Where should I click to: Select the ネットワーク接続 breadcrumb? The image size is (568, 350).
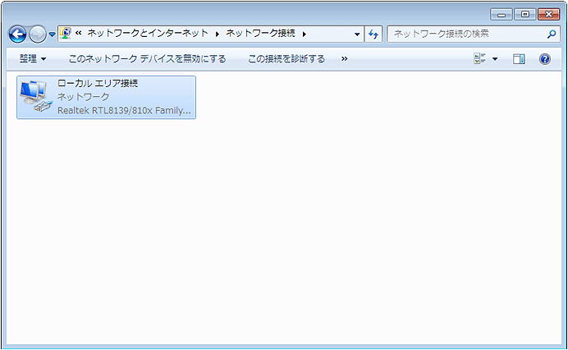(x=260, y=34)
